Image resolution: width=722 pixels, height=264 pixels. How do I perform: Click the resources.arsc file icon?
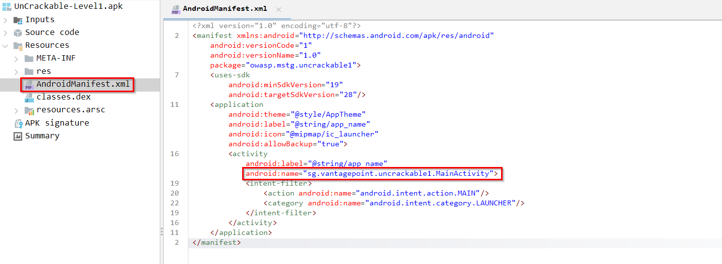coord(29,110)
